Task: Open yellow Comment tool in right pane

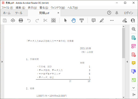Action: click(134, 63)
